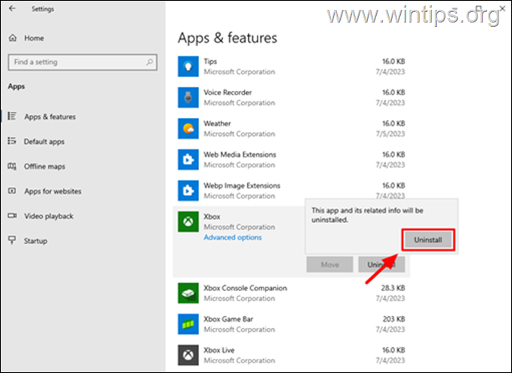Click the Uninstall button beside Move
The image size is (512, 373).
381,265
